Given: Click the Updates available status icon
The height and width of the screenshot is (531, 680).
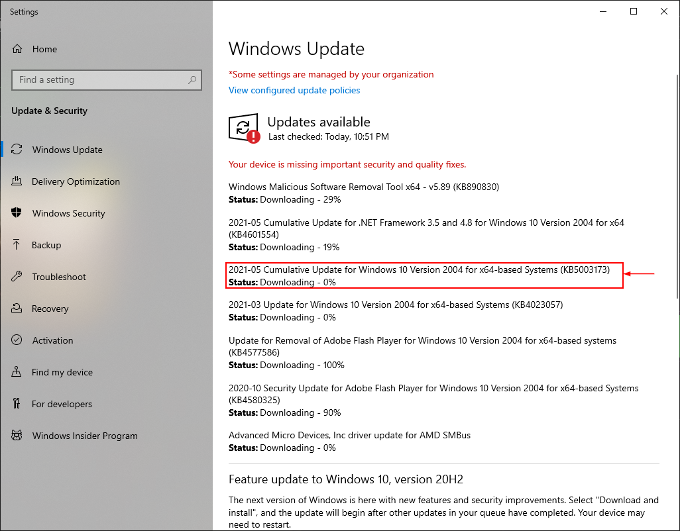Looking at the screenshot, I should pyautogui.click(x=243, y=128).
